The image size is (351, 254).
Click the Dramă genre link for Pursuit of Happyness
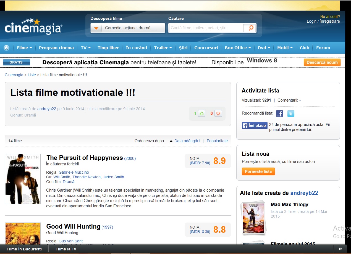tap(69, 182)
